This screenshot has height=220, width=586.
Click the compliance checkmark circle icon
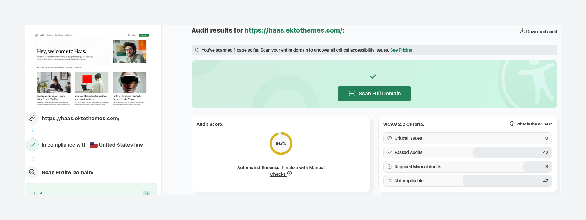(32, 145)
